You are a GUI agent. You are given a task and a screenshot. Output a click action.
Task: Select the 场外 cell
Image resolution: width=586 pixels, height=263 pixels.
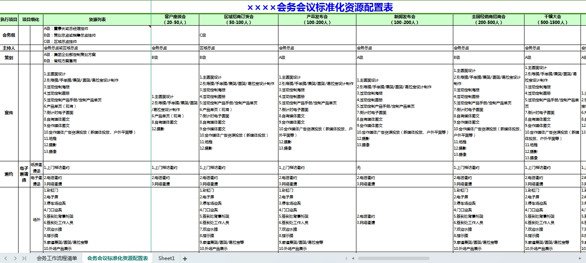(37, 219)
